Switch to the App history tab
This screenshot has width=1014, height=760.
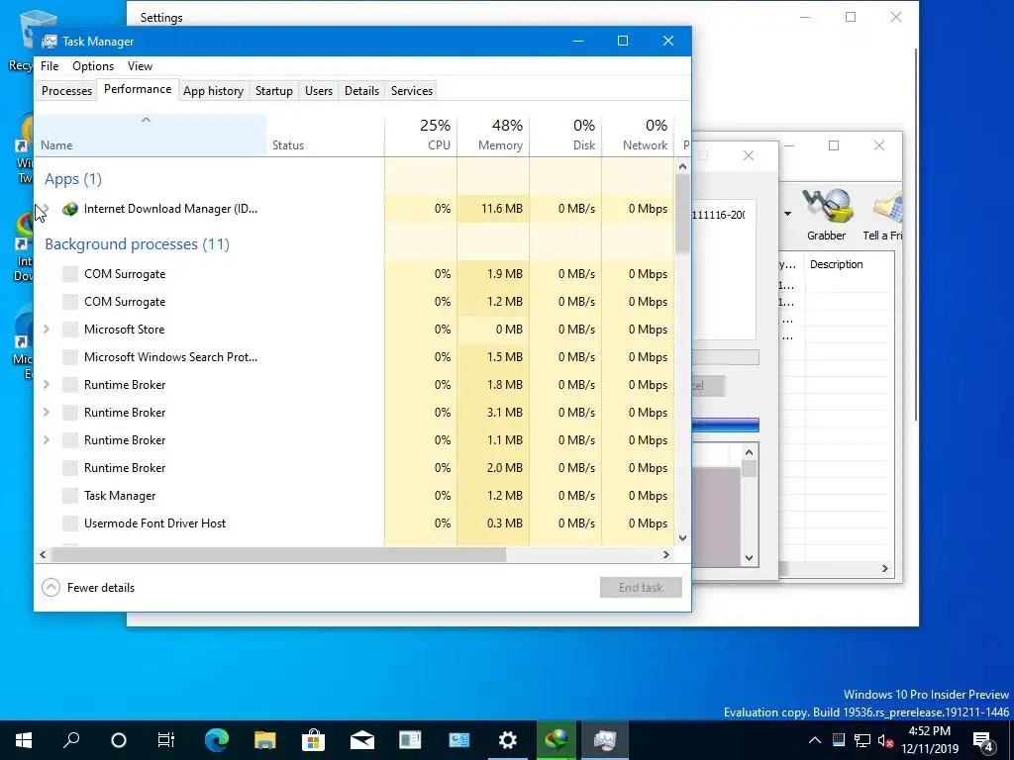(214, 91)
